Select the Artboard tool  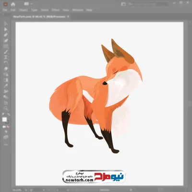6,103
